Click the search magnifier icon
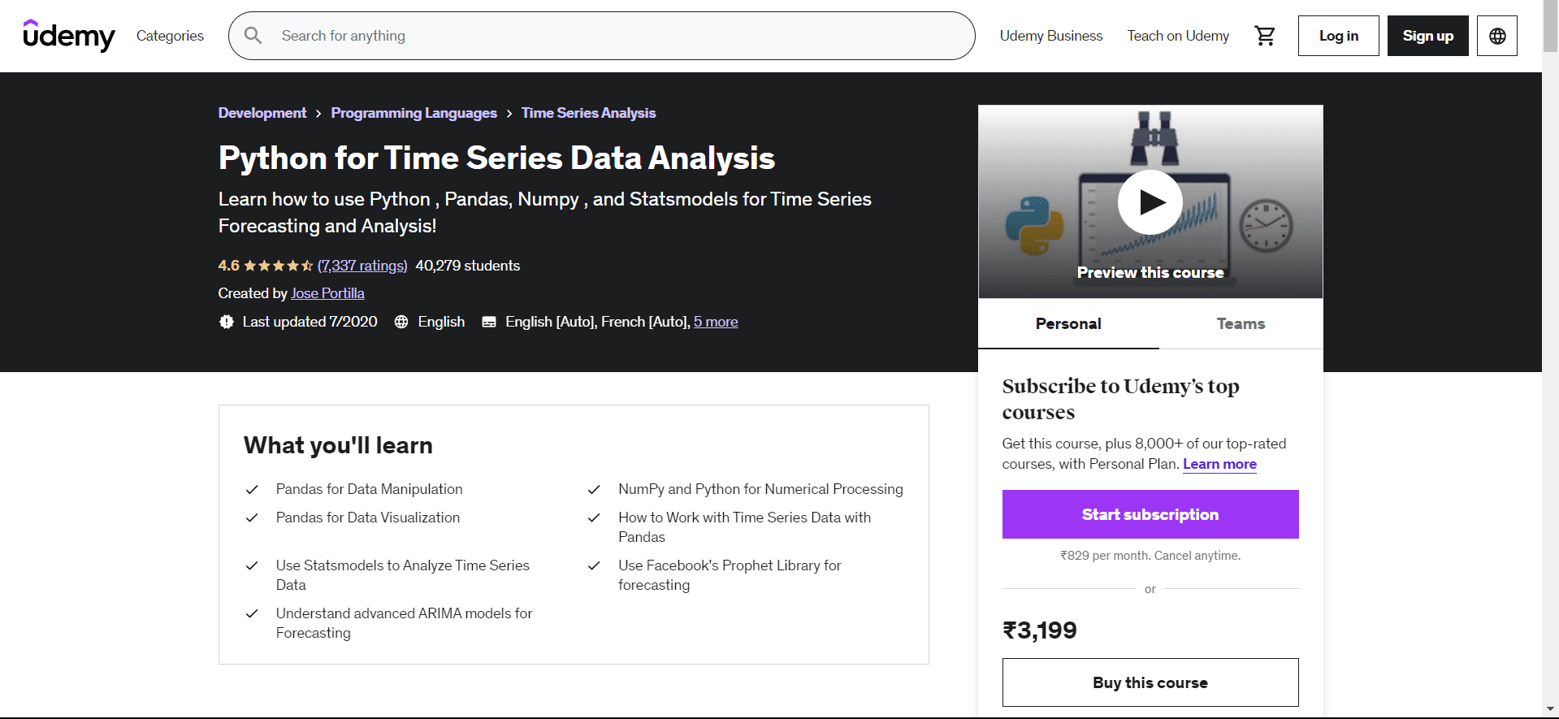Image resolution: width=1559 pixels, height=719 pixels. click(253, 36)
